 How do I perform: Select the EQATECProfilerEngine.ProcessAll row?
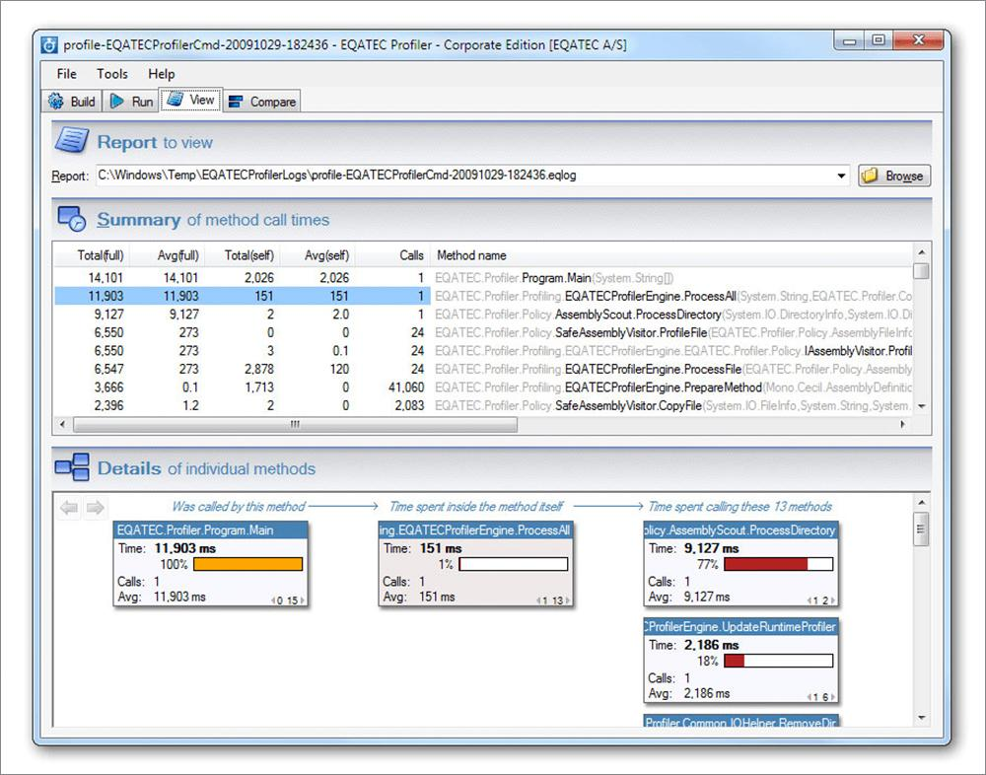pos(483,296)
